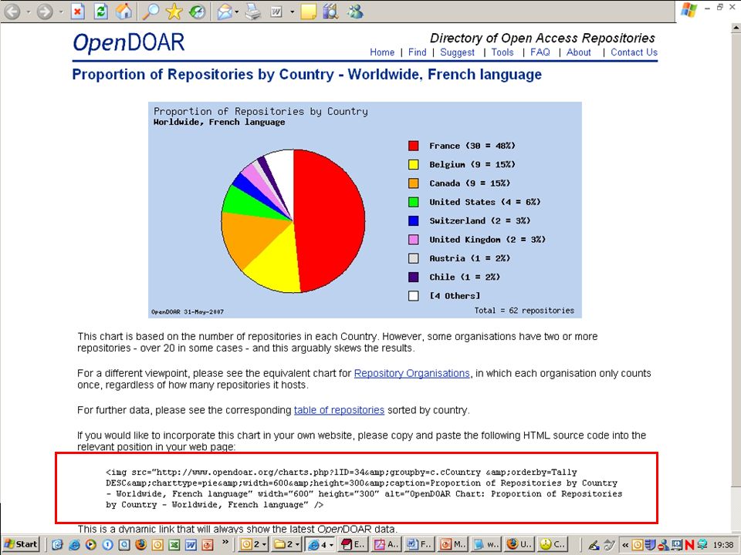Open the FAQ navigation link
741x555 pixels.
[540, 52]
